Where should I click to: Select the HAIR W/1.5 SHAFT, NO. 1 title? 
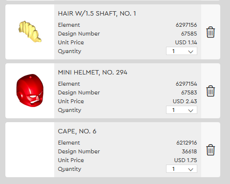[x=97, y=14]
